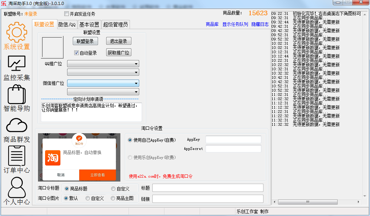This screenshot has width=370, height=216.
Task: Click the 未登录 account status text
Action: (31, 14)
